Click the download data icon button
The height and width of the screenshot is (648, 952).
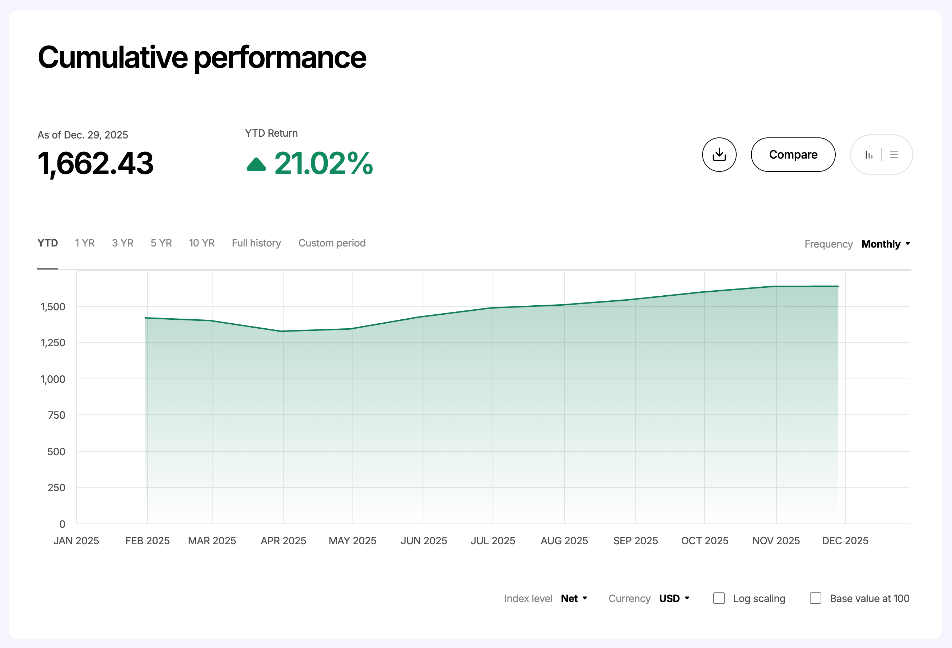(x=719, y=155)
